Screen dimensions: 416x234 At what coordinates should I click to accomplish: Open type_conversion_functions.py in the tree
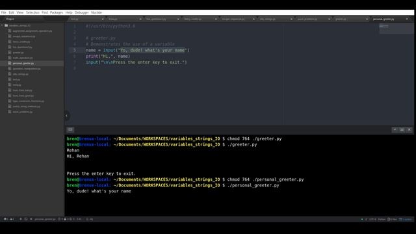pyautogui.click(x=29, y=101)
